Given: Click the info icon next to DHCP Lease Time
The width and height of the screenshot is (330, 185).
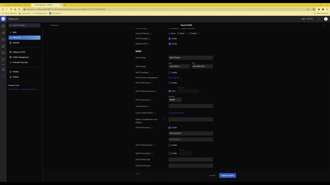Looking at the screenshot, I should pos(152,100).
